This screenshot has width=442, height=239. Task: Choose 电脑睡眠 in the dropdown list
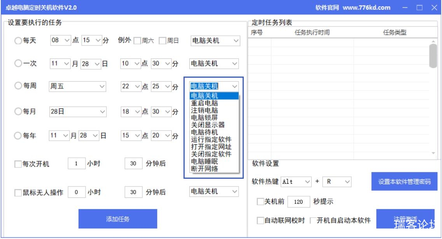(214, 162)
